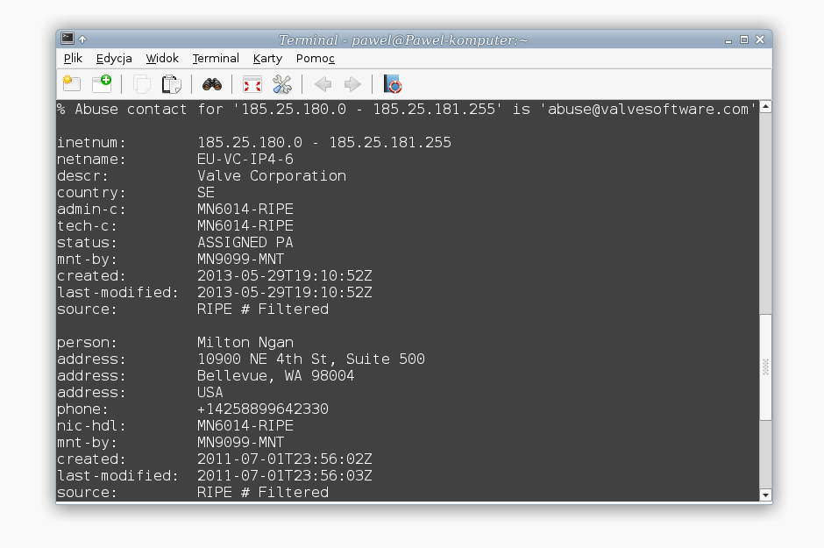The width and height of the screenshot is (824, 548).
Task: Open help with the lifebuoy icon
Action: (393, 84)
